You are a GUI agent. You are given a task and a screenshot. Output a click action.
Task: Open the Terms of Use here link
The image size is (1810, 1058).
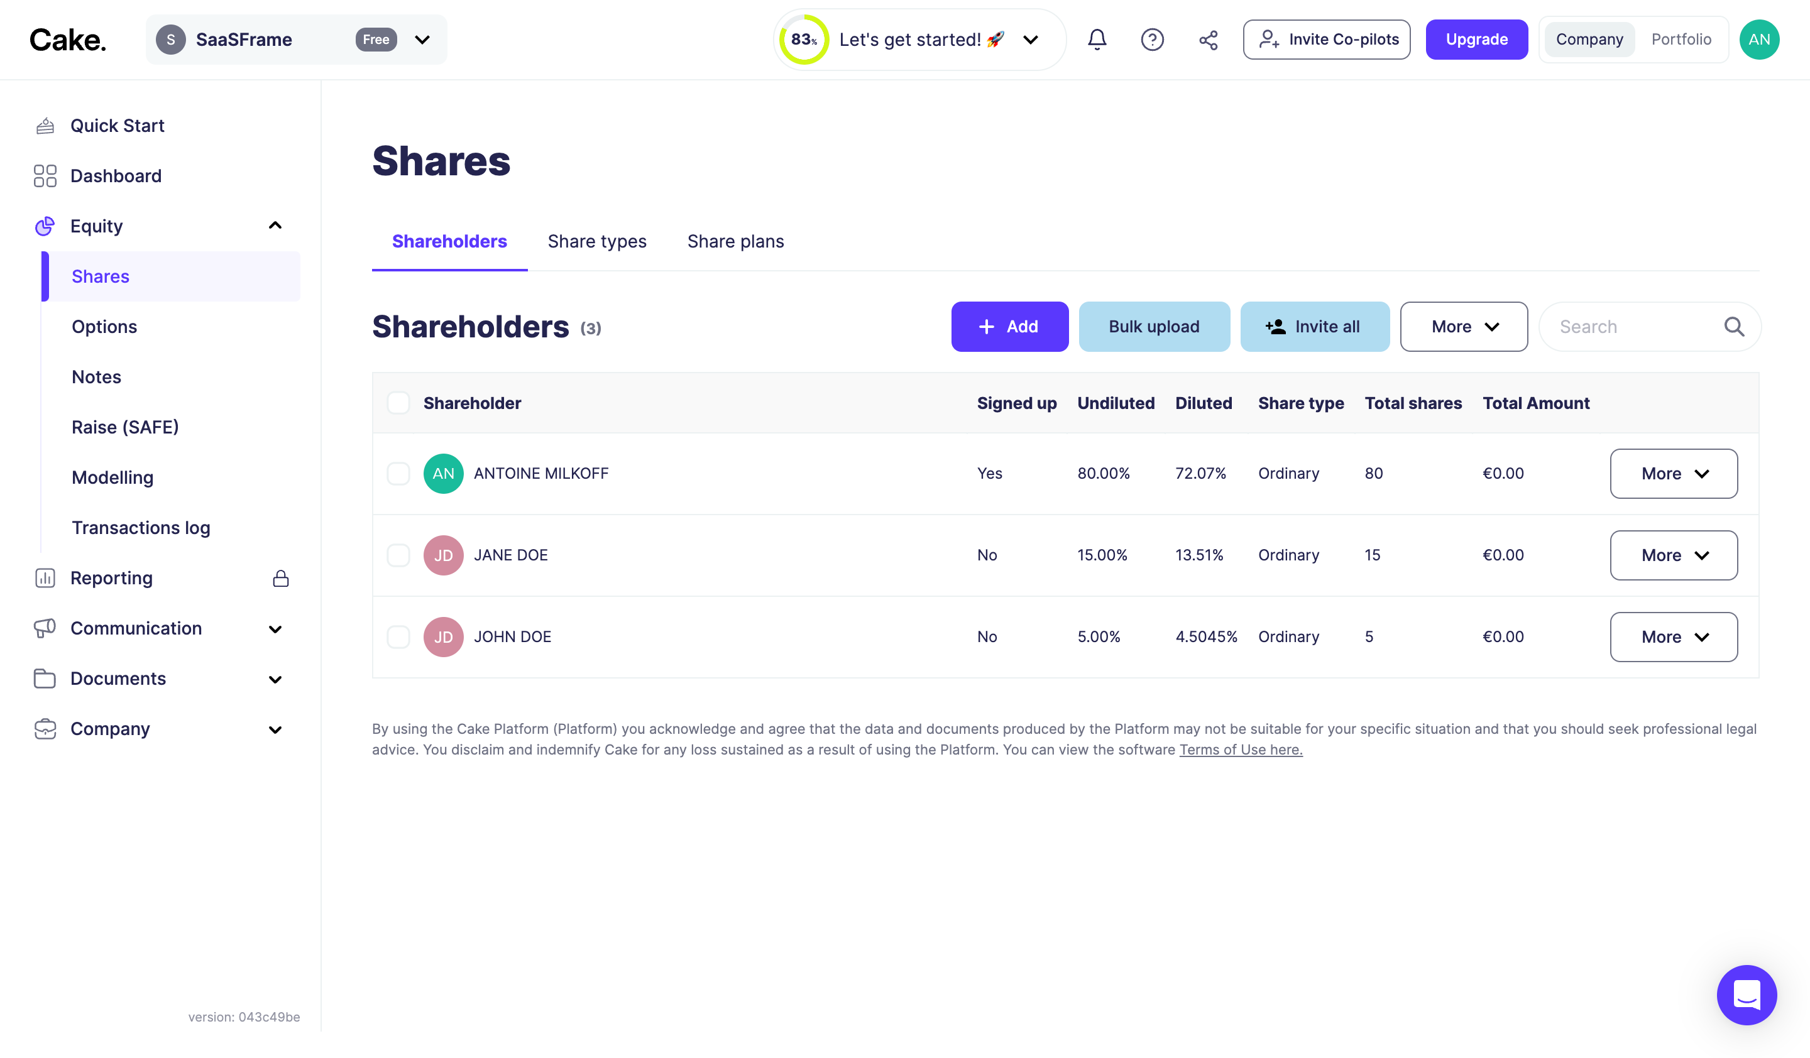pos(1241,750)
